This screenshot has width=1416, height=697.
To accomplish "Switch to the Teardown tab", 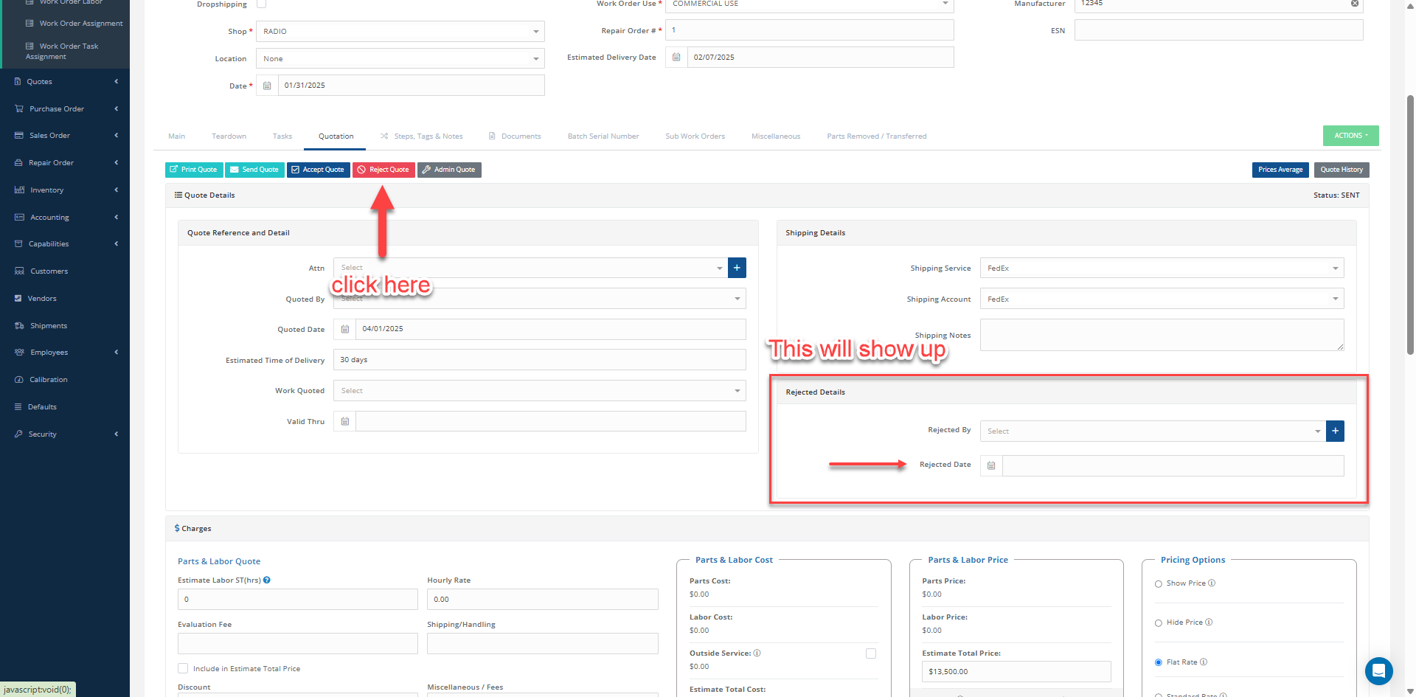I will point(229,136).
